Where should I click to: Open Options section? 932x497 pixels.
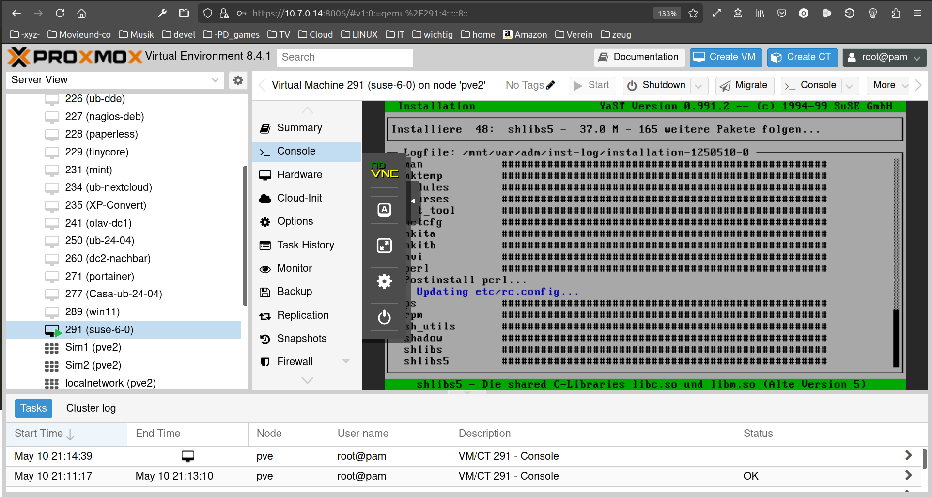[x=307, y=221]
